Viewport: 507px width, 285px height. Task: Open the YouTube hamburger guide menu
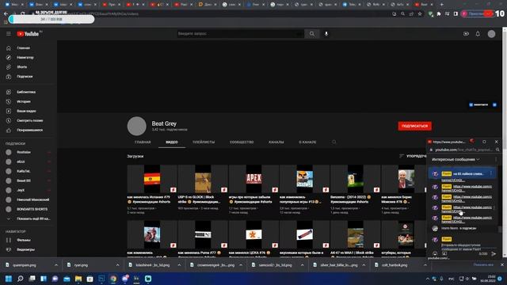(9, 33)
